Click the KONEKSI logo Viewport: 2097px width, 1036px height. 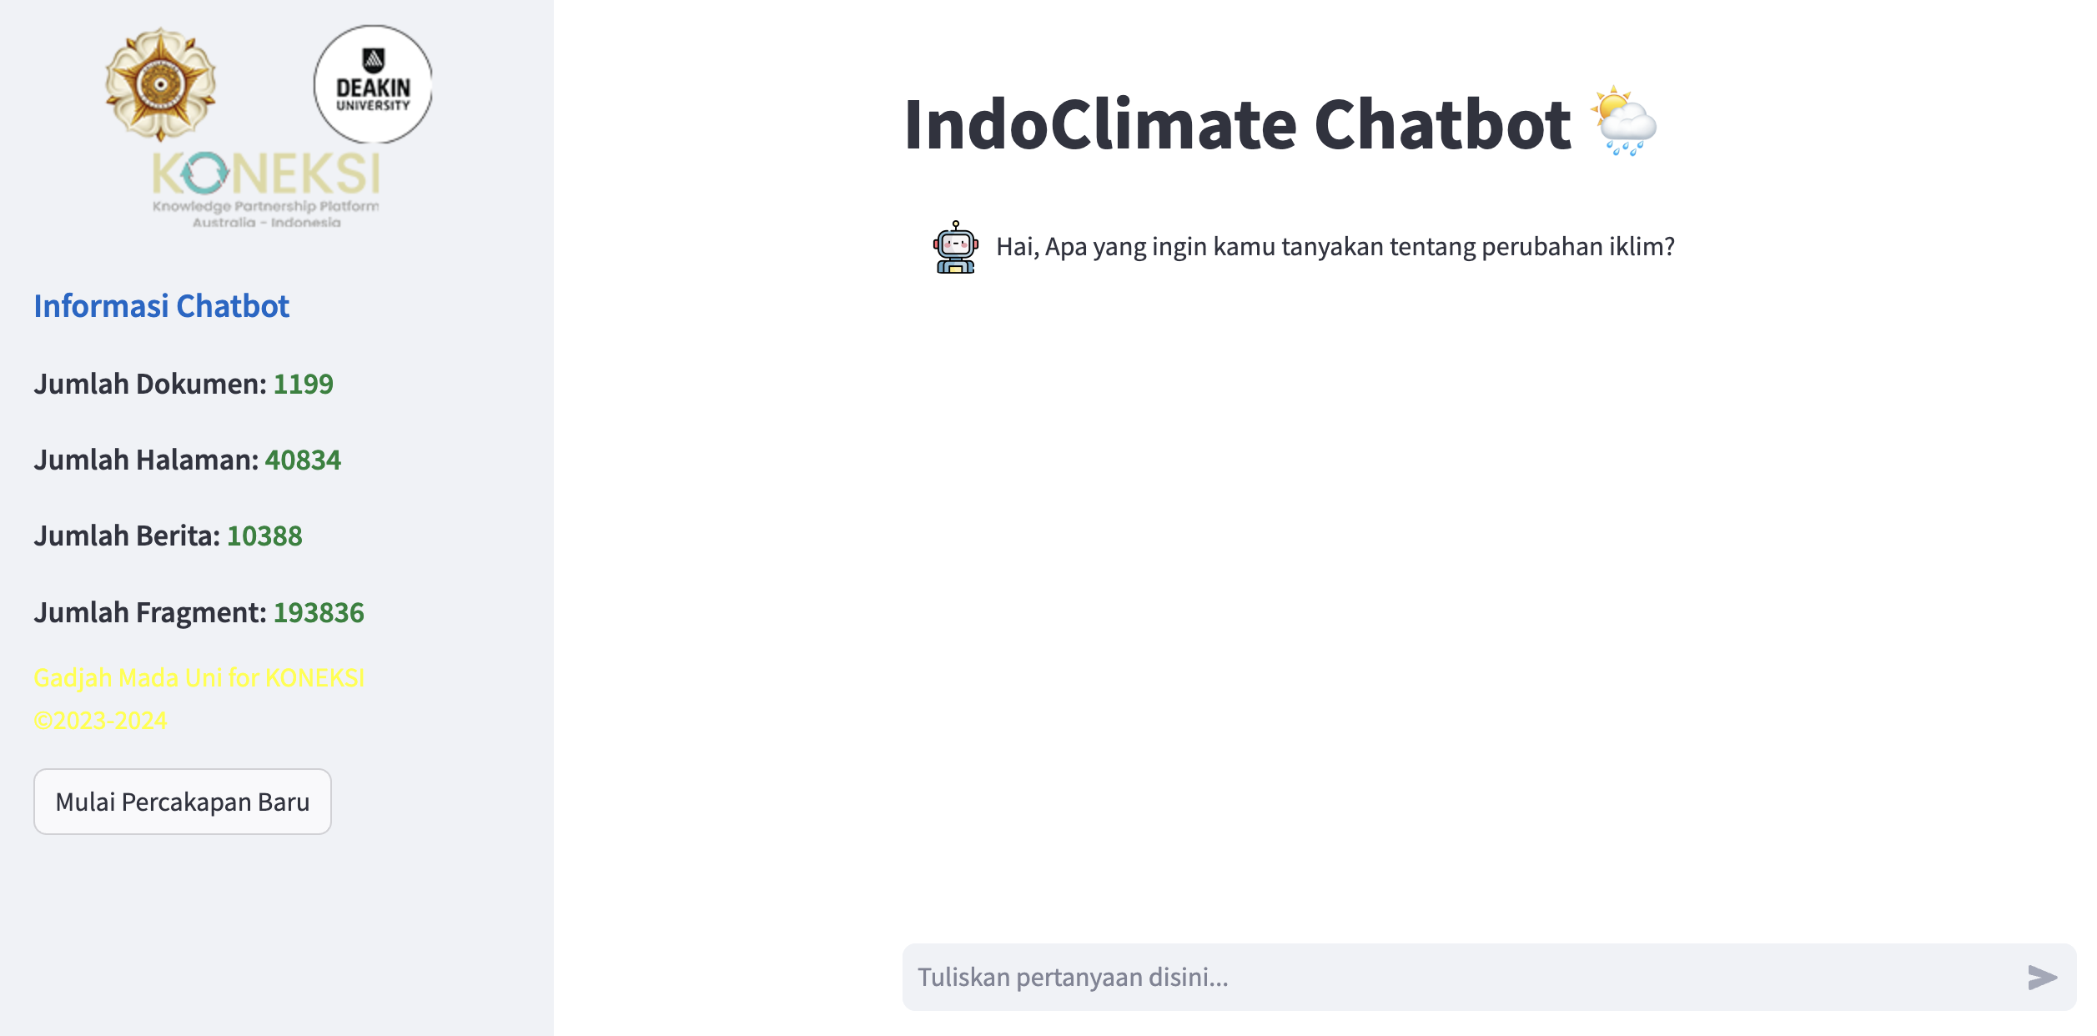[266, 189]
